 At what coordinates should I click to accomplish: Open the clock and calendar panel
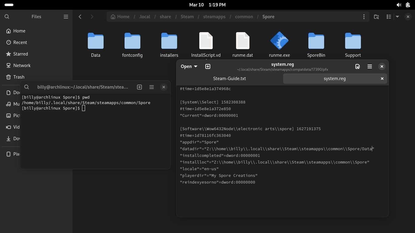207,5
